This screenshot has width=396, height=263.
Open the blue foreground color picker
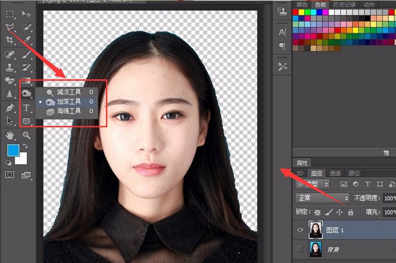click(x=13, y=150)
